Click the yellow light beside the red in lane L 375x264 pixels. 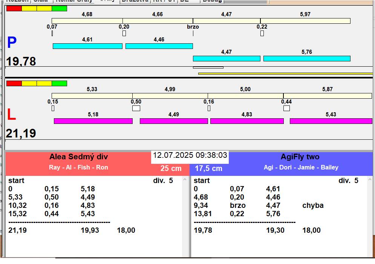pyautogui.click(x=29, y=83)
